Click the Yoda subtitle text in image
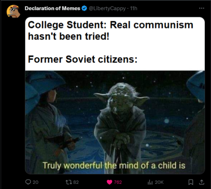This screenshot has height=189, width=211. (x=114, y=165)
